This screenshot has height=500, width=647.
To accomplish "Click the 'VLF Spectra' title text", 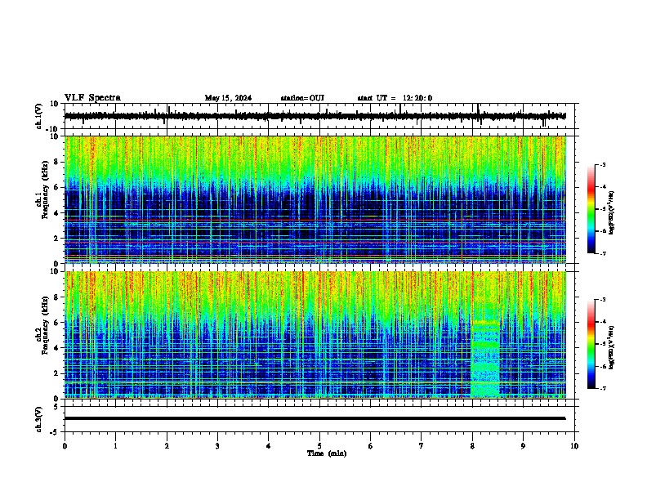I will (x=92, y=98).
